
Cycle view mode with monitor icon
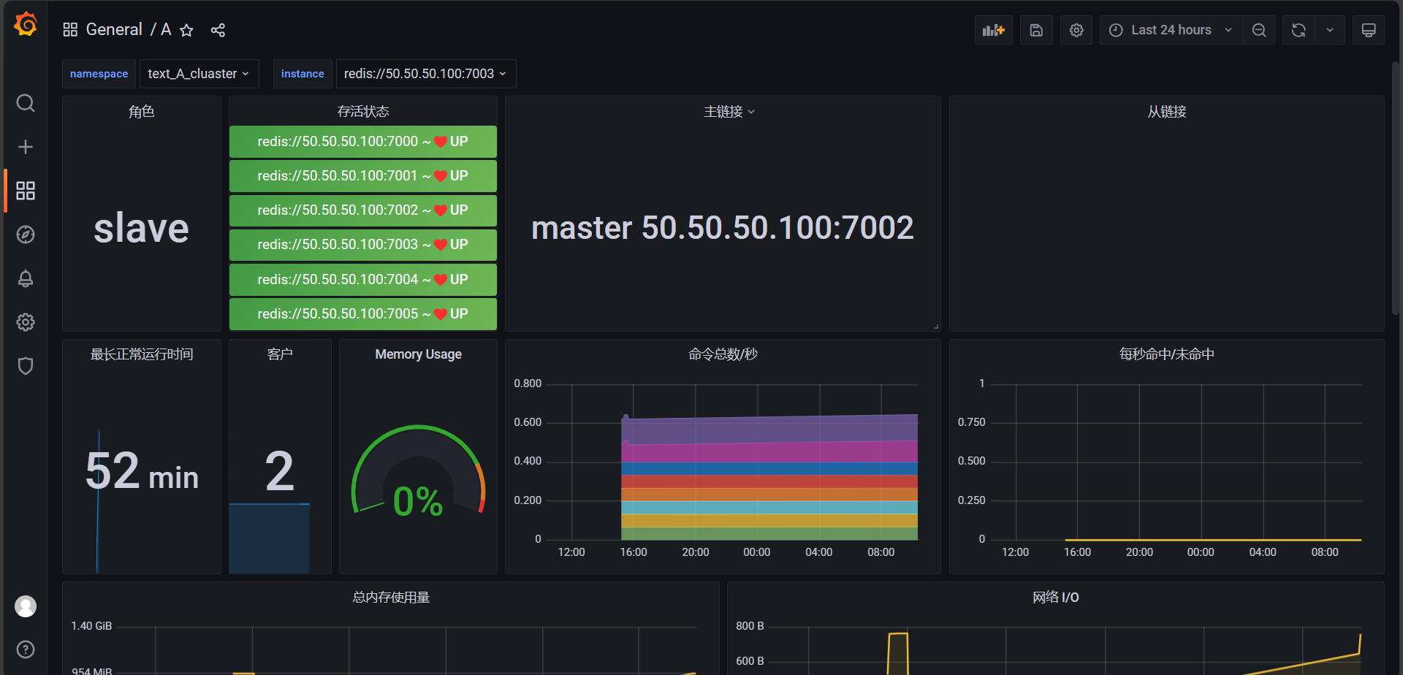1369,30
